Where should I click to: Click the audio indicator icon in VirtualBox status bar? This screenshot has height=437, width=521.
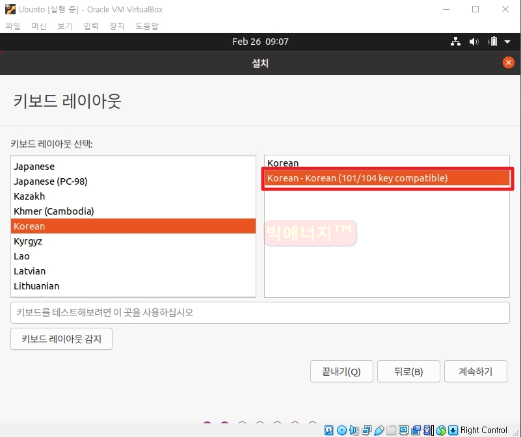tap(354, 430)
